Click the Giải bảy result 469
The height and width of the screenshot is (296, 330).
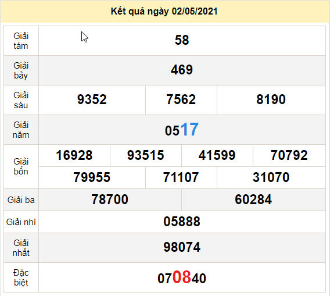[182, 70]
